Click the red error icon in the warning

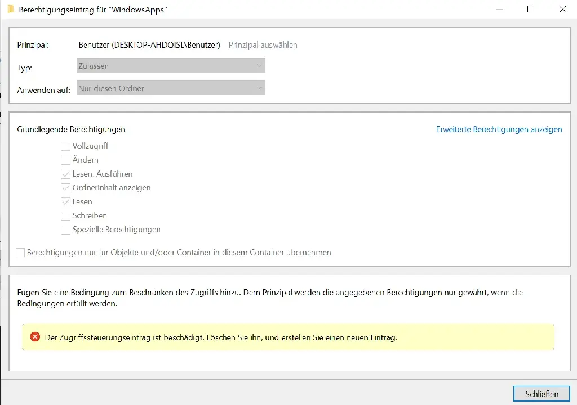click(35, 336)
